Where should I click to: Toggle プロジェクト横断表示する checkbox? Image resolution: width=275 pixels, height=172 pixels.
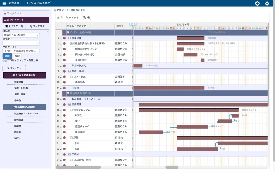(55, 10)
